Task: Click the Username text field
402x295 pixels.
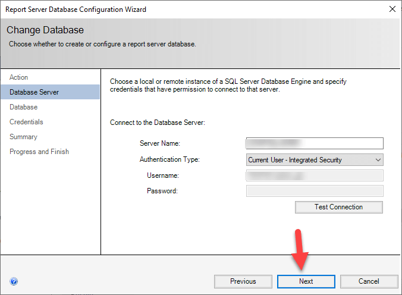Action: (314, 175)
